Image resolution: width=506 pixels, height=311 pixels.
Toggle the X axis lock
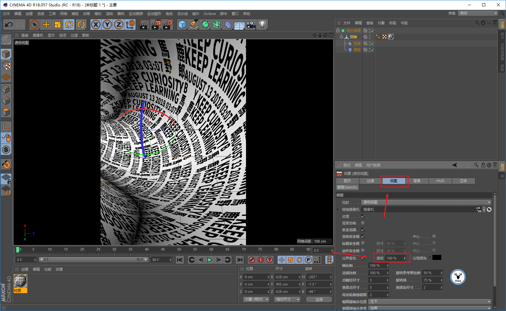pyautogui.click(x=96, y=25)
